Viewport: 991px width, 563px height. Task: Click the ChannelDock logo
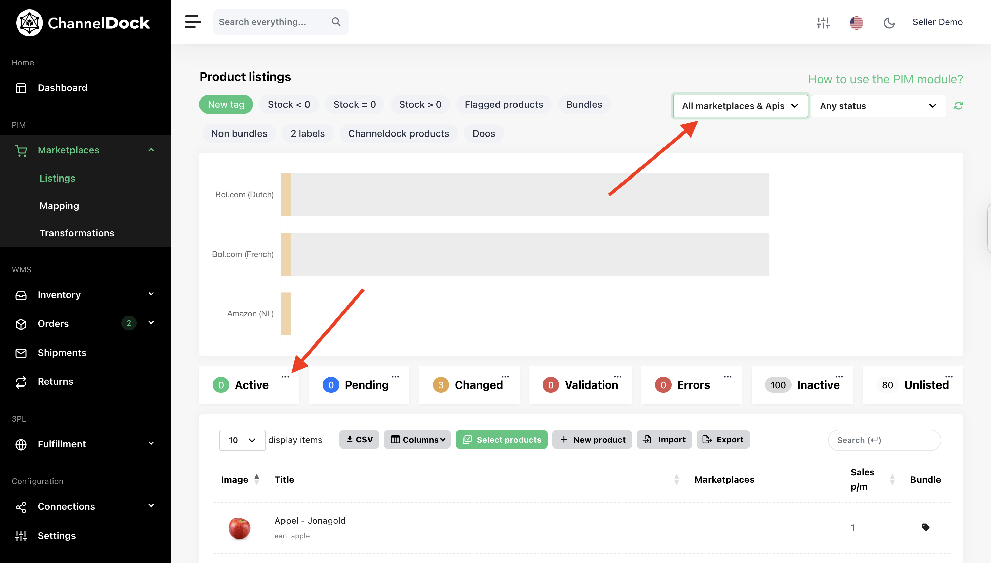[83, 23]
